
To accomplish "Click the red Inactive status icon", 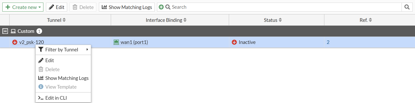I will 234,42.
